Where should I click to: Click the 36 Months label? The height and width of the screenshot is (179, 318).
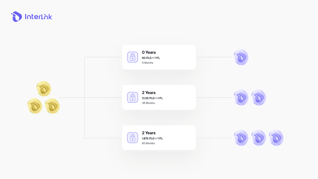[x=148, y=103]
